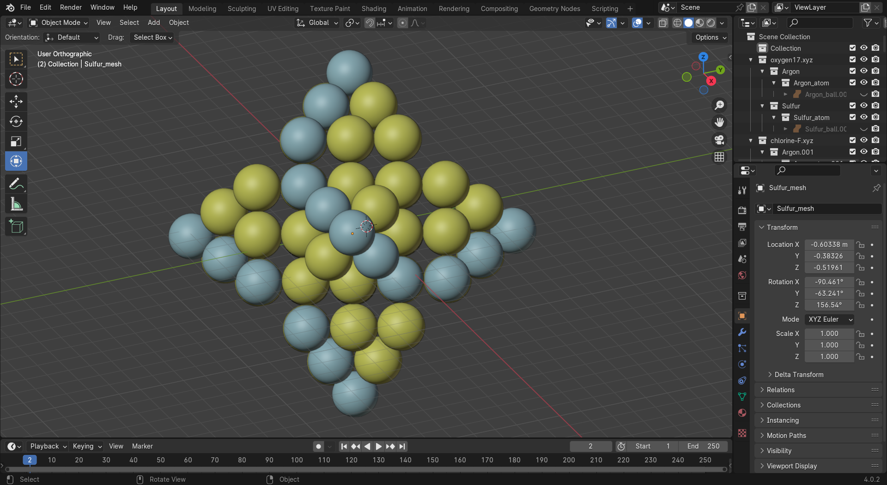Open the Object Mode dropdown
Image resolution: width=887 pixels, height=485 pixels.
(x=58, y=23)
